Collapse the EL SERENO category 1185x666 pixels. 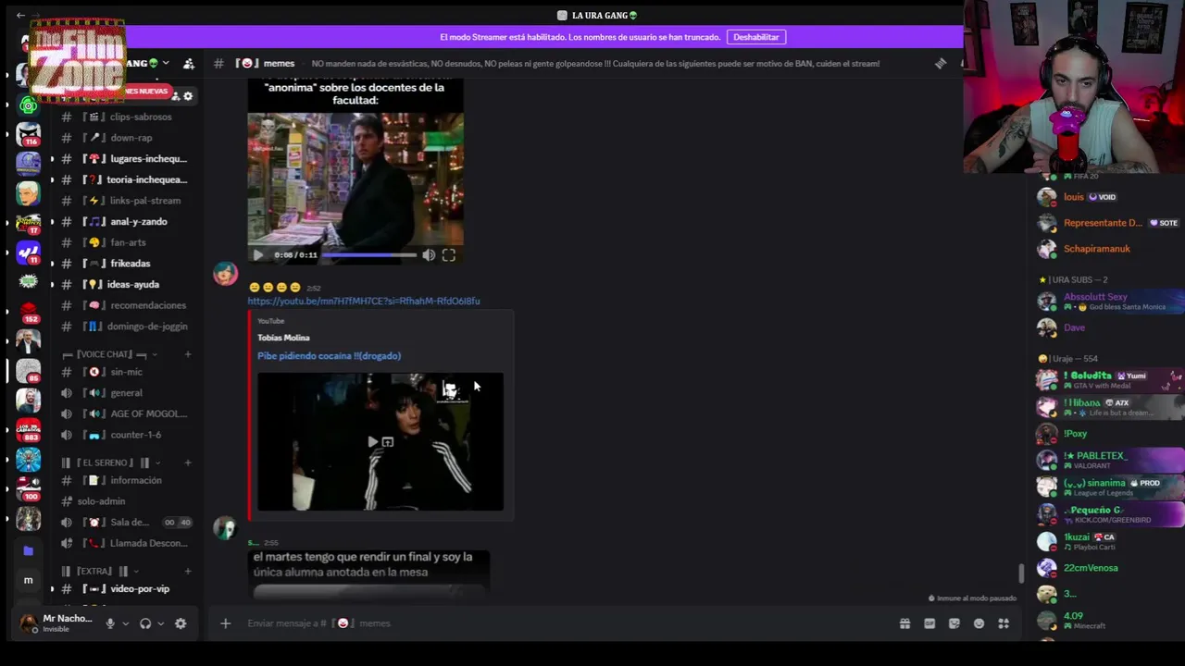[111, 462]
